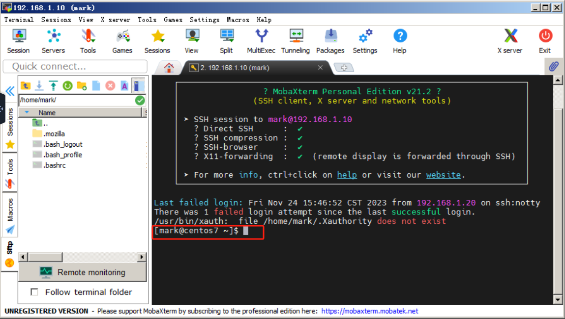Open the Terminal menu
The image size is (565, 319).
(19, 20)
